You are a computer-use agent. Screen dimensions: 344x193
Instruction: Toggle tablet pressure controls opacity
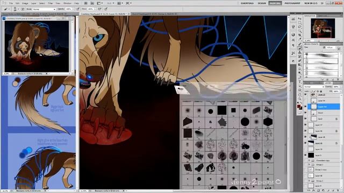coord(78,9)
